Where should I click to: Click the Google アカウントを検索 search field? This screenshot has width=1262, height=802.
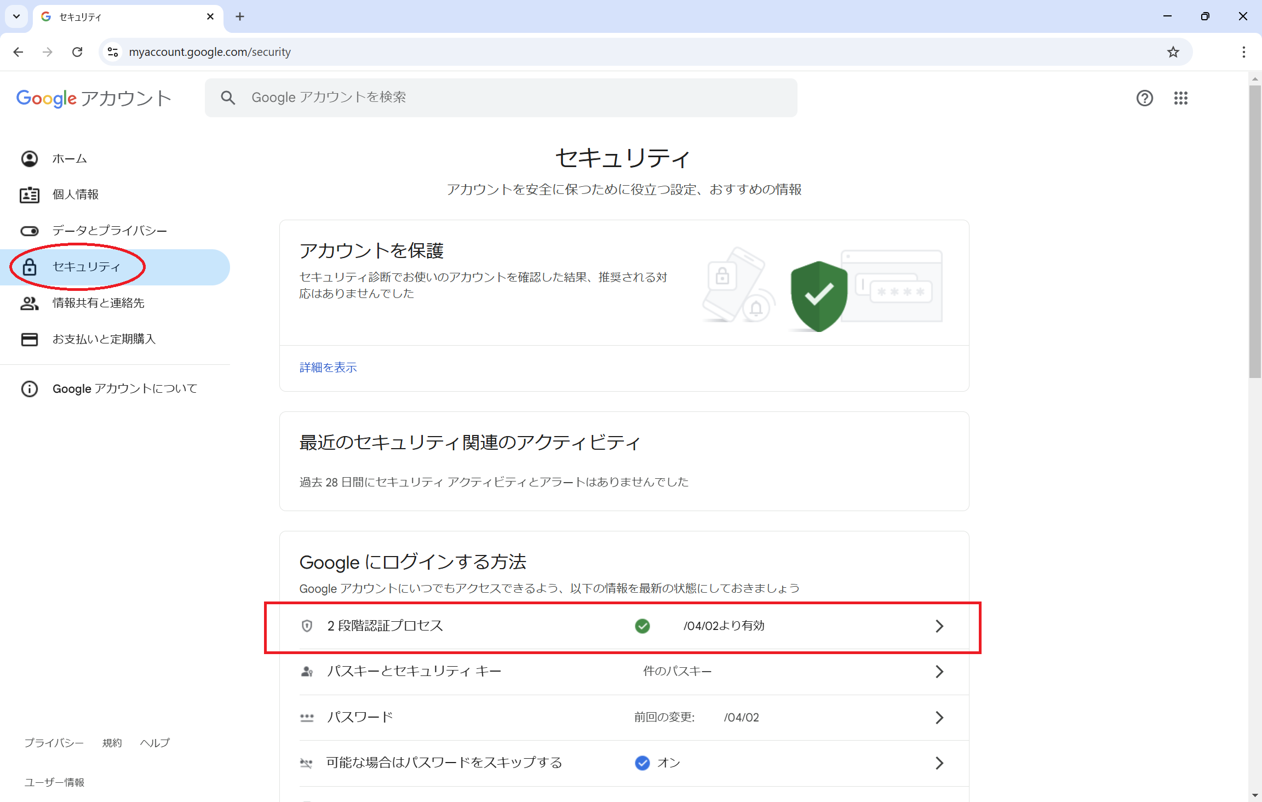tap(501, 98)
